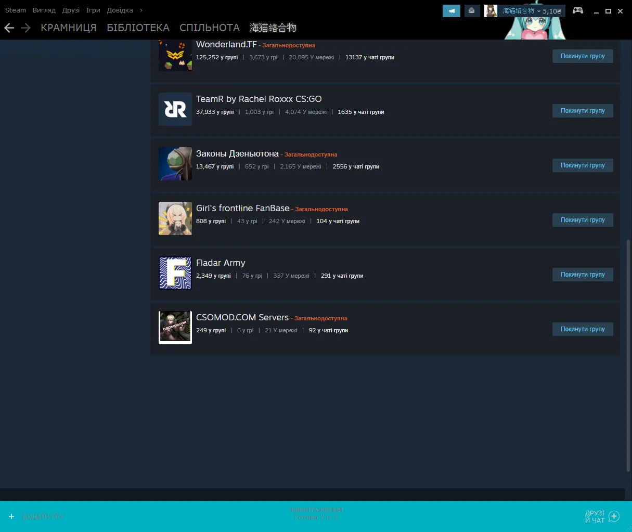Open the 海猫络合物 profile tab

coord(273,28)
